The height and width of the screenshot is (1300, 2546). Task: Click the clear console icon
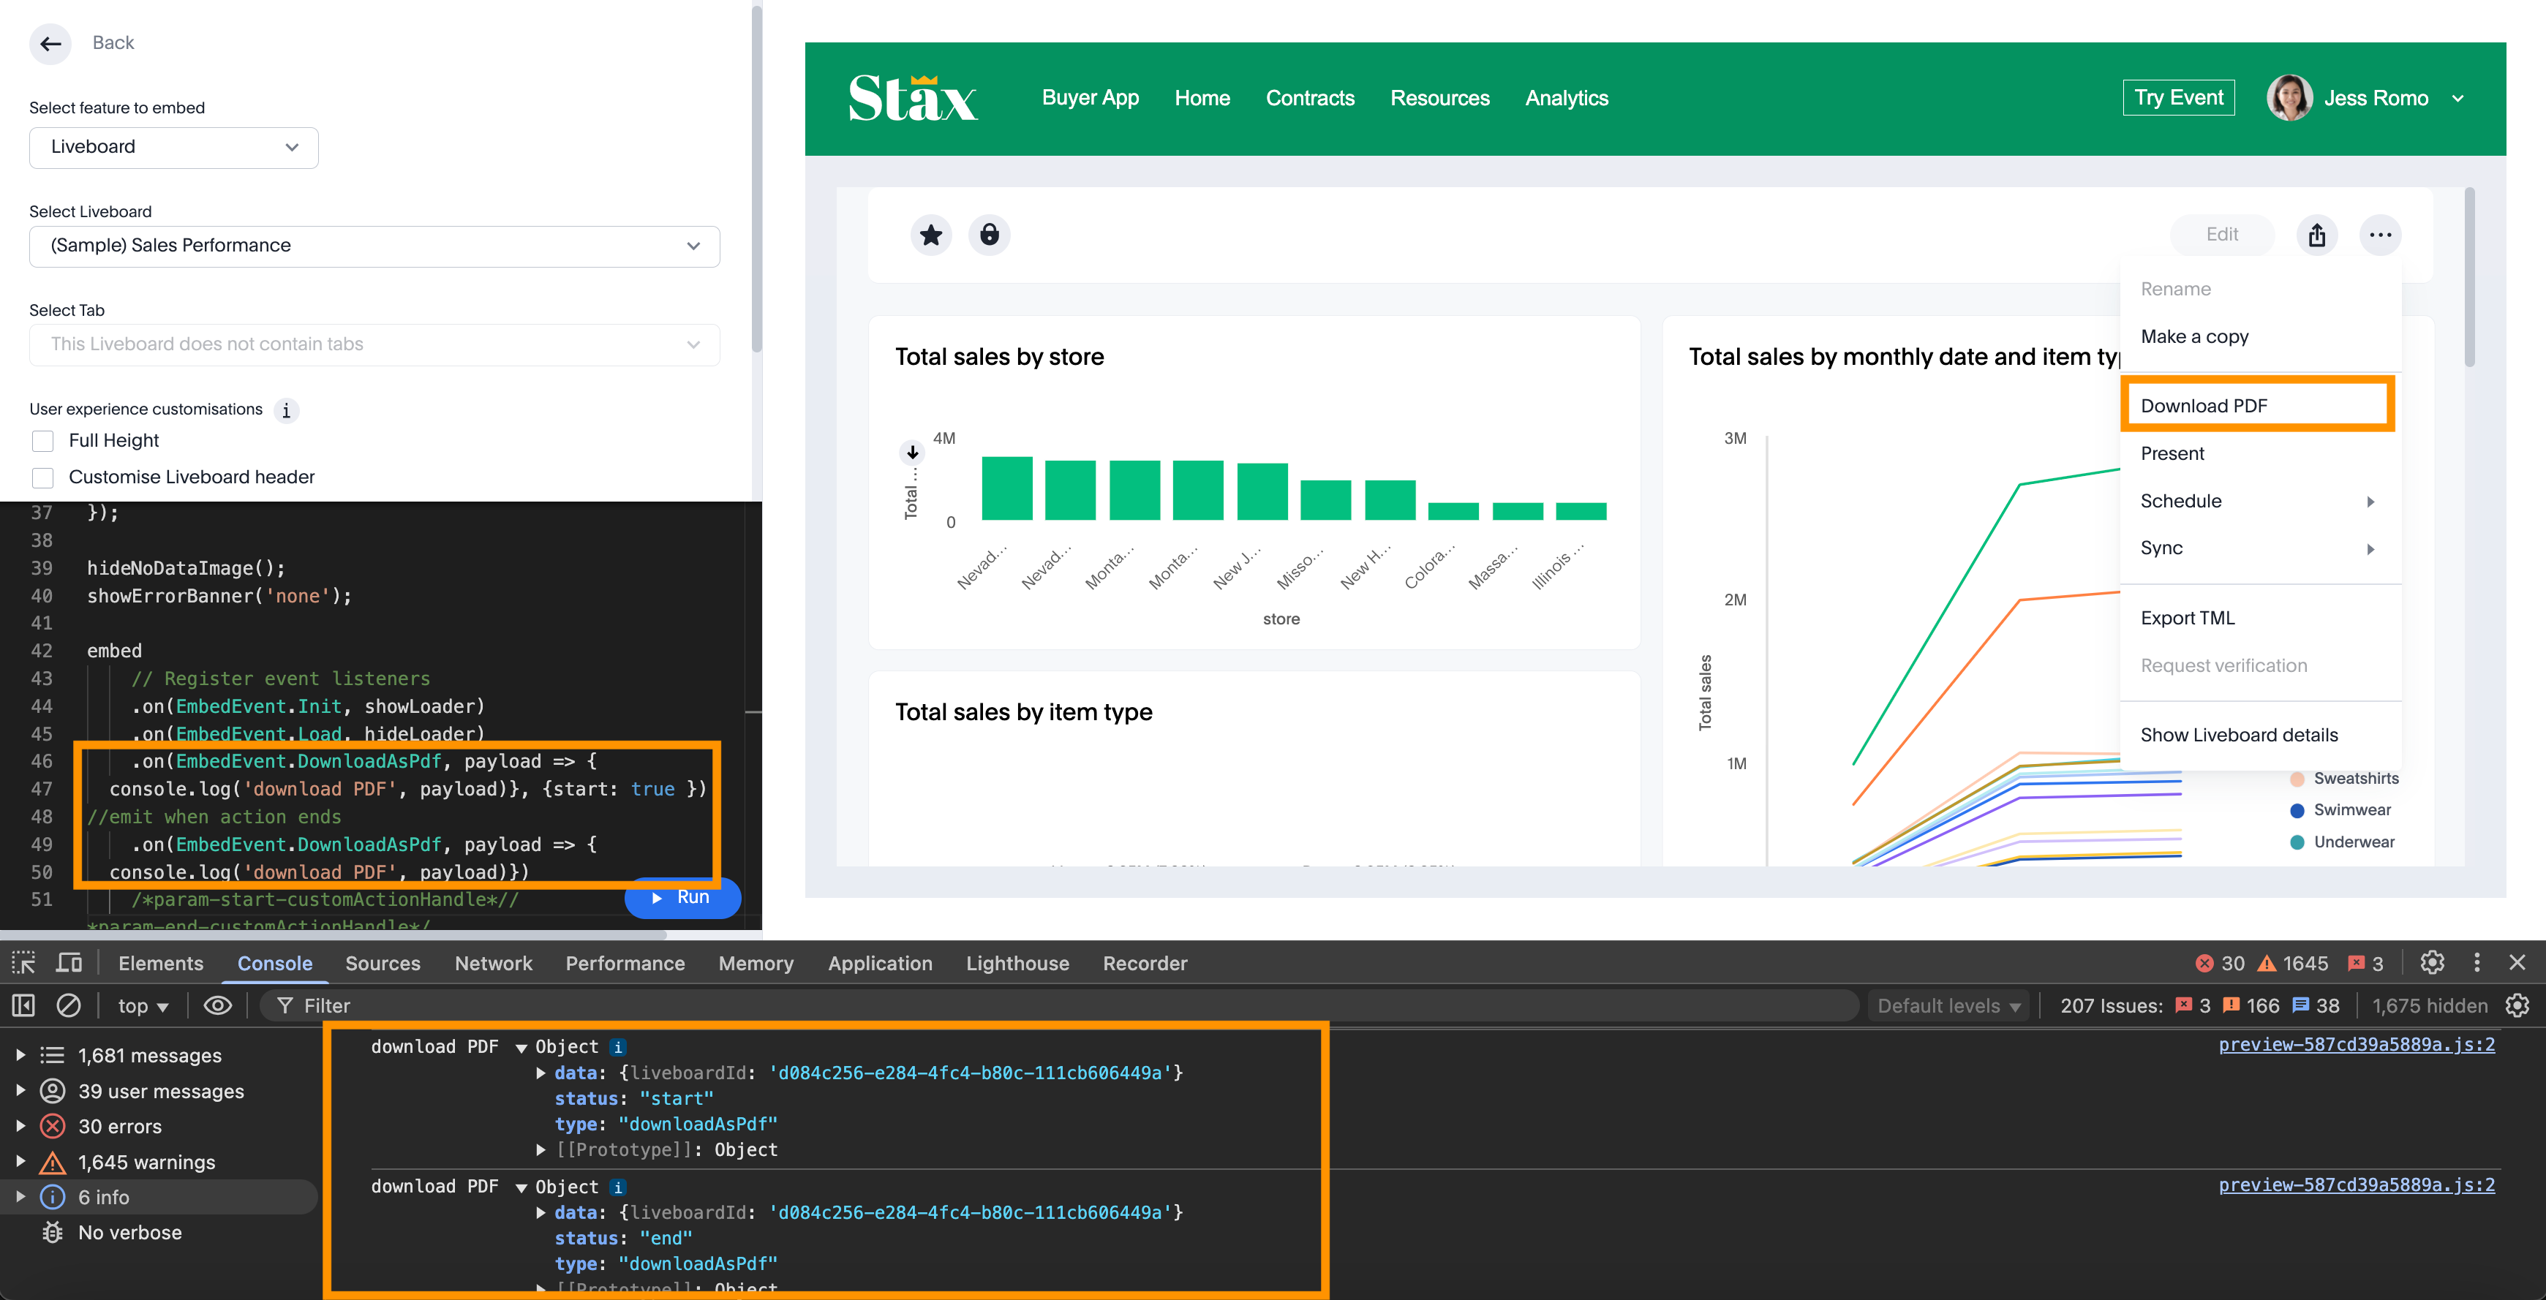[68, 1005]
